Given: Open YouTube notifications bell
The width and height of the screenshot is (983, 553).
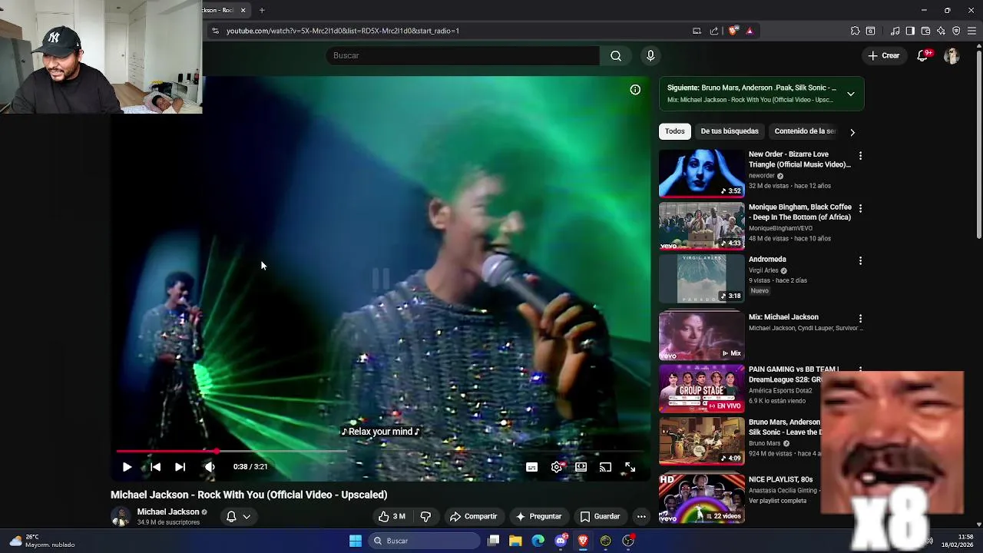Looking at the screenshot, I should tap(923, 55).
